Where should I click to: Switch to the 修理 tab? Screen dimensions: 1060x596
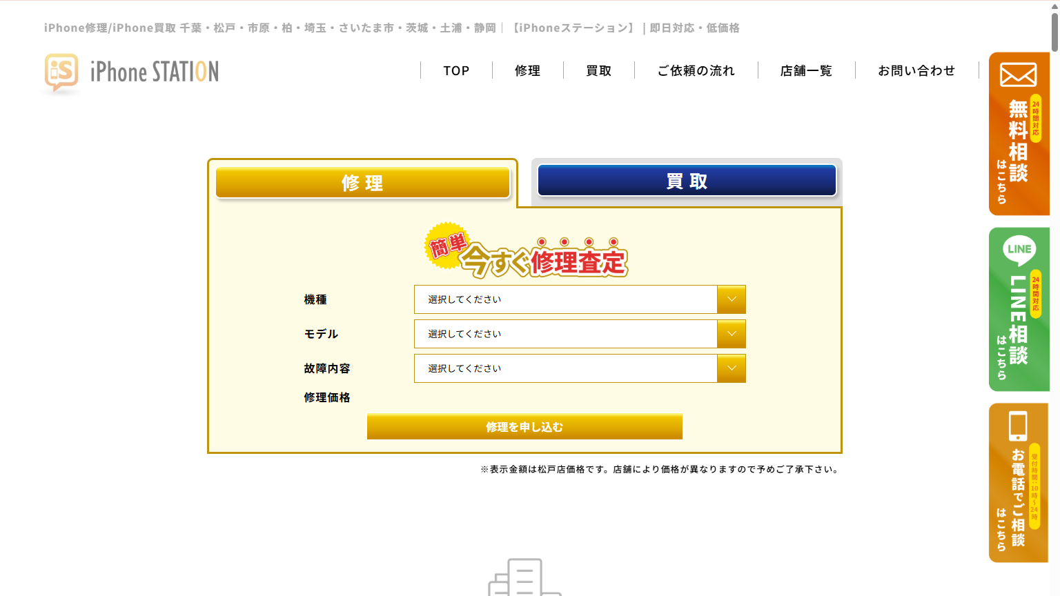pos(362,183)
